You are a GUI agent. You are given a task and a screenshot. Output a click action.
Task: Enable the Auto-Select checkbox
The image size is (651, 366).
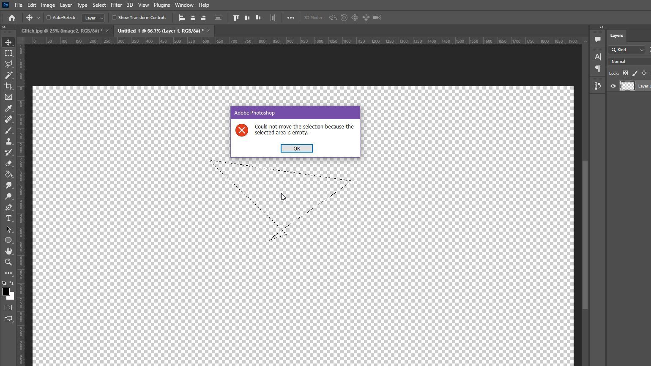click(x=49, y=18)
